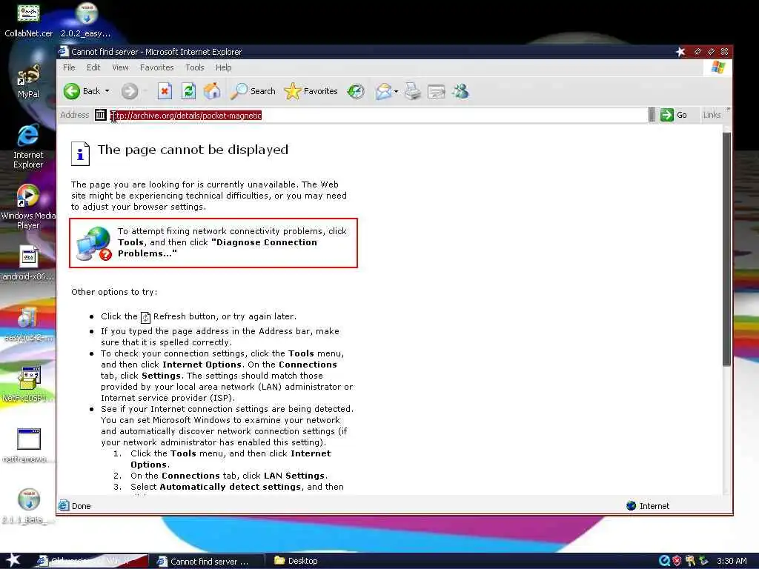
Task: Click the greyed Forward arrow button
Action: click(x=129, y=91)
